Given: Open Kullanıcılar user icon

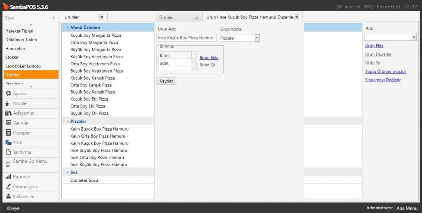Looking at the screenshot, I should (8, 196).
